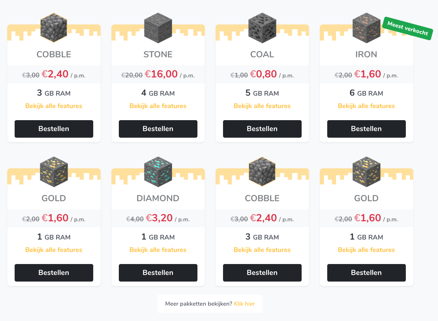Follow the 'Klik hier' link for more packages
Screen dimensions: 438x321
(x=244, y=303)
